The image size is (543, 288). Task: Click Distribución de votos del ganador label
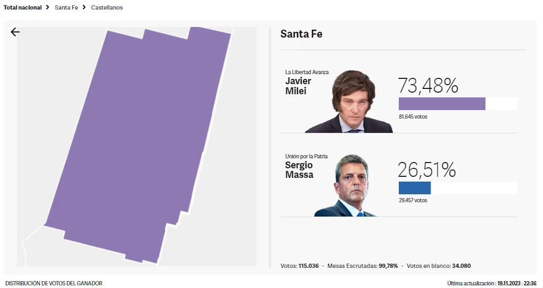(54, 283)
